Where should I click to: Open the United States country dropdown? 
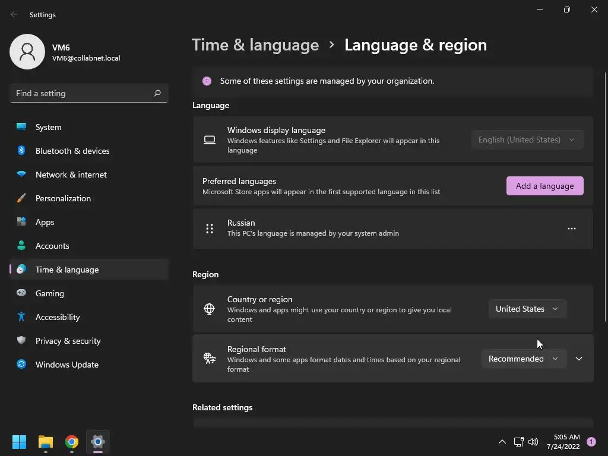[x=527, y=309]
